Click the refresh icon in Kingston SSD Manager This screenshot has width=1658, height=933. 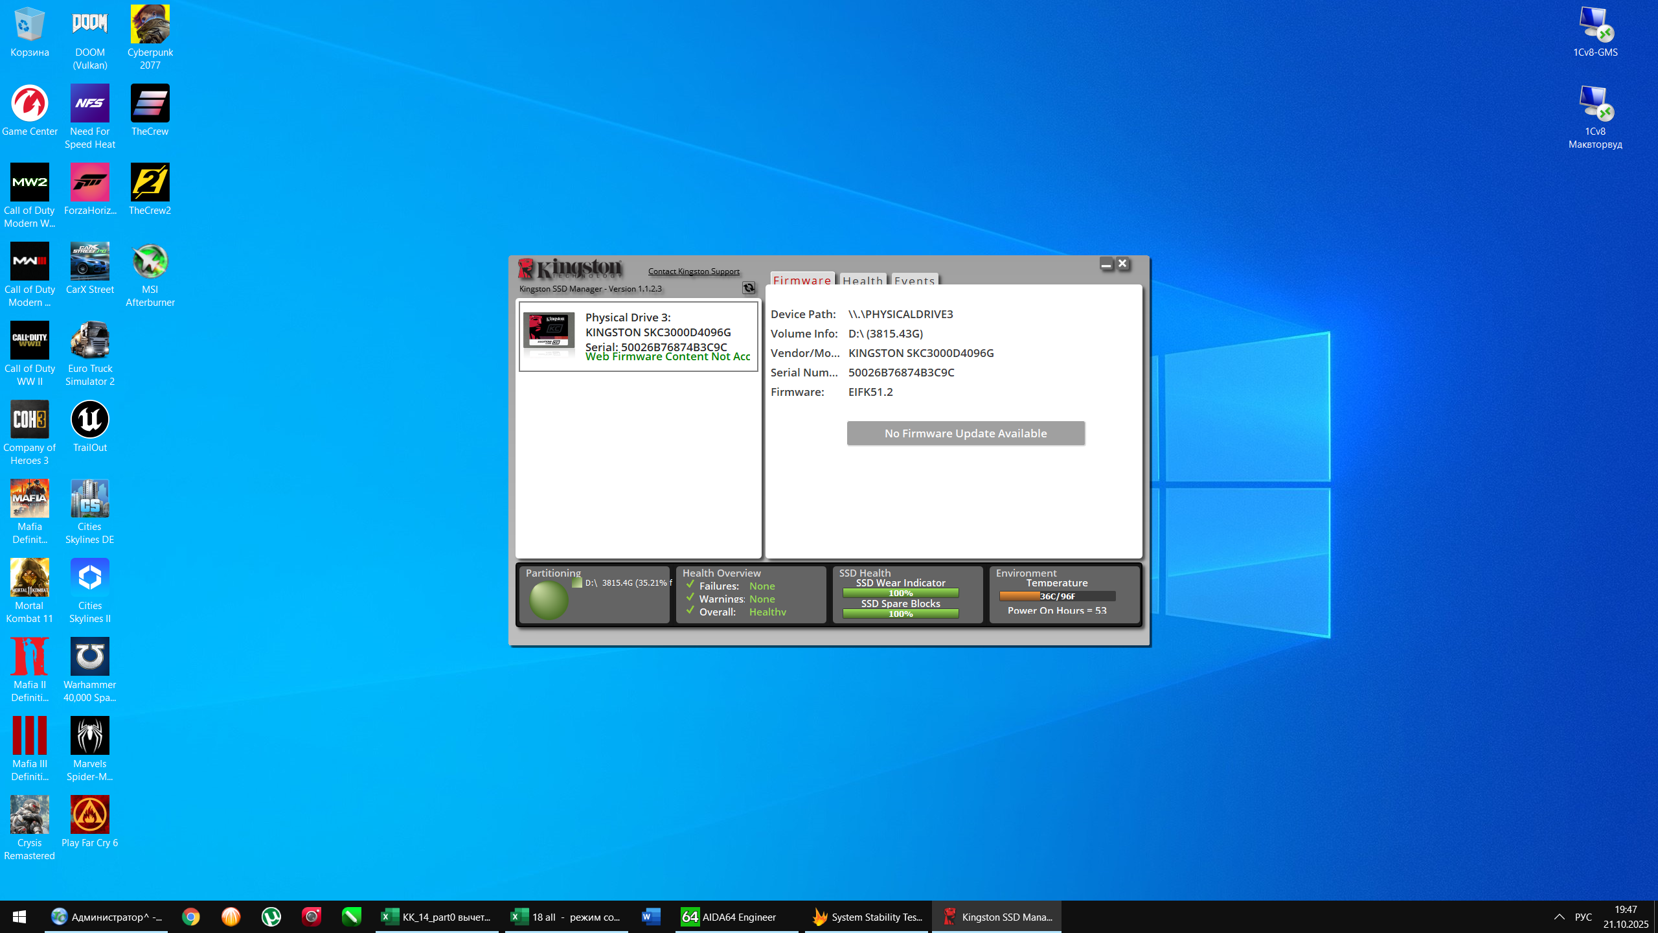click(749, 288)
